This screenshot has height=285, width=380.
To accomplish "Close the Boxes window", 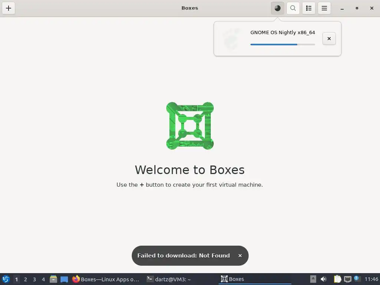I will click(x=371, y=8).
